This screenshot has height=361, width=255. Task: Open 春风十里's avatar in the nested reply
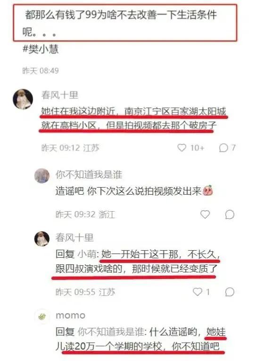[x=41, y=239]
